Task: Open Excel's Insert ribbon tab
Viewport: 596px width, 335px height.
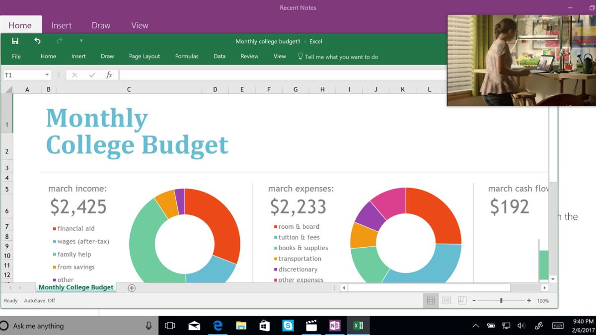Action: pyautogui.click(x=78, y=57)
